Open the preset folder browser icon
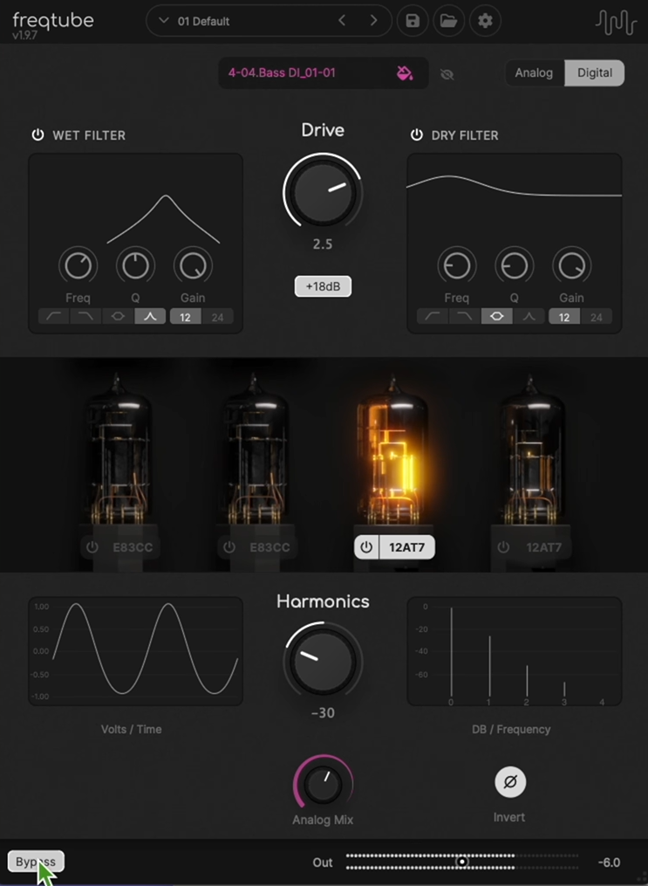The width and height of the screenshot is (648, 886). (x=448, y=21)
